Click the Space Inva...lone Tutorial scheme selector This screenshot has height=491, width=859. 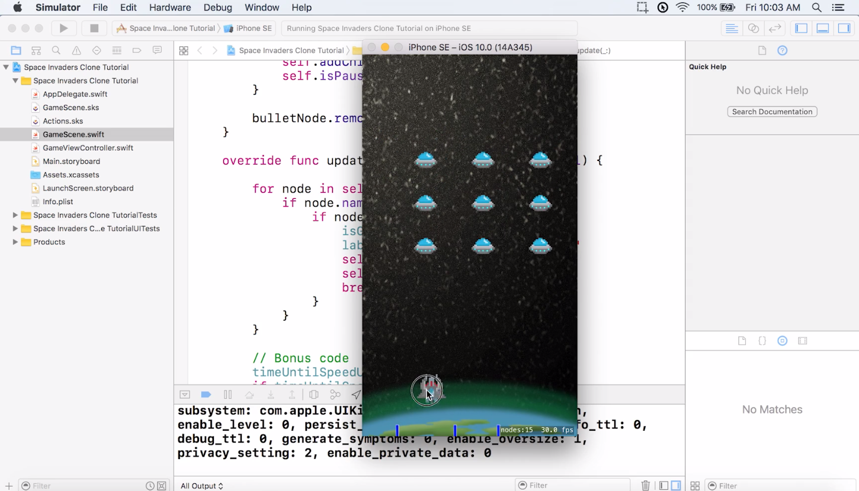pyautogui.click(x=166, y=28)
